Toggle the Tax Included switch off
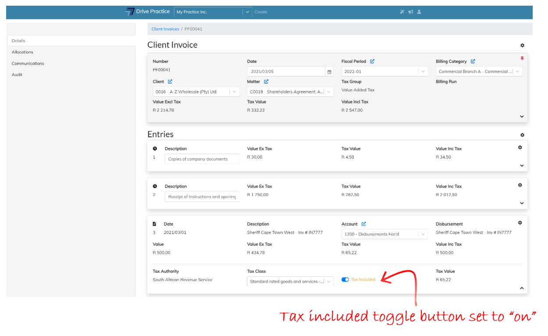Image resolution: width=548 pixels, height=336 pixels. tap(345, 279)
